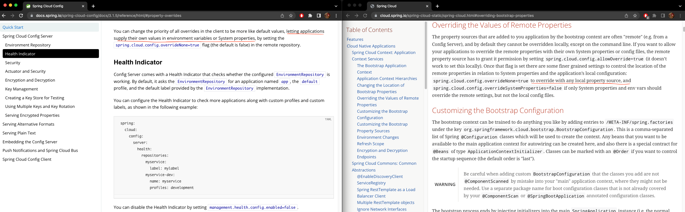Select Health Indicator in sidebar
Screen dimensions: 685x212
coord(51,54)
